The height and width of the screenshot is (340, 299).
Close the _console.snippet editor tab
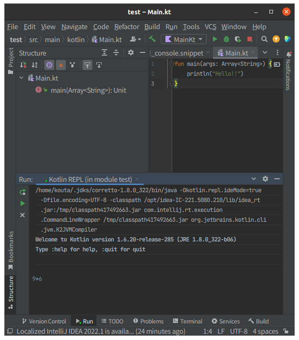tap(208, 53)
